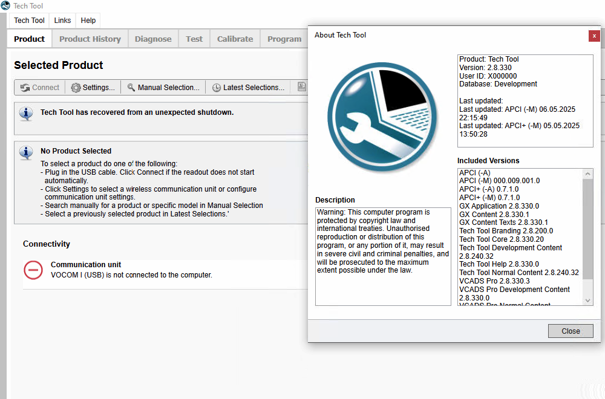Open the Help menu
This screenshot has height=399, width=605.
pyautogui.click(x=88, y=20)
